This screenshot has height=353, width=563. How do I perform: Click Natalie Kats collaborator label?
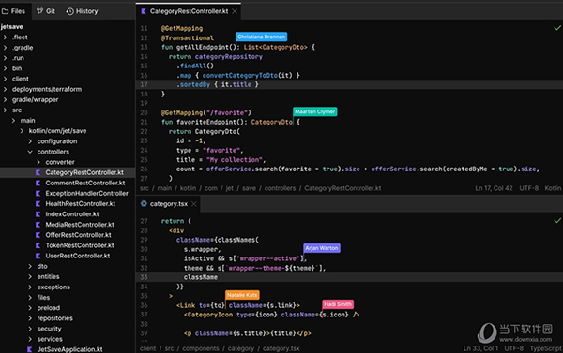(x=242, y=295)
